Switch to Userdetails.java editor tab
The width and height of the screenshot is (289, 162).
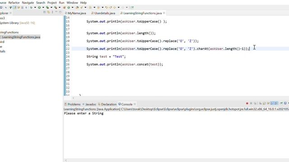(x=103, y=13)
